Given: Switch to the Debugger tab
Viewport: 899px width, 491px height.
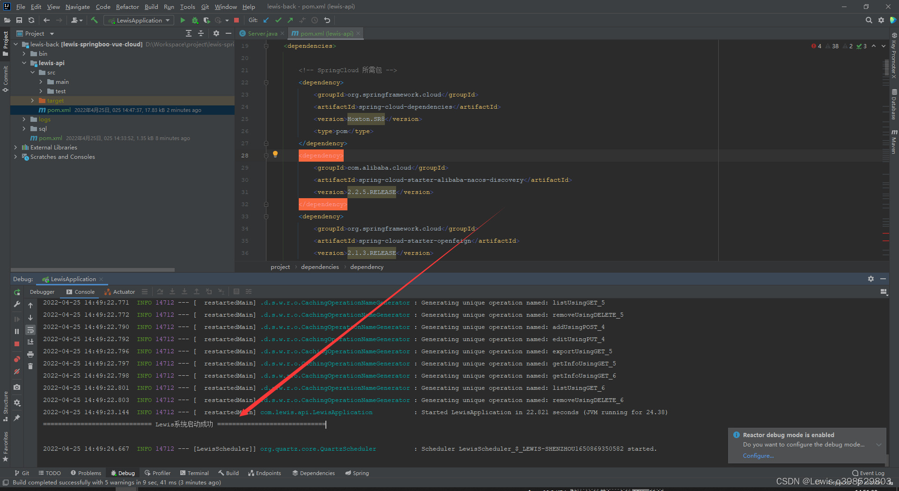Looking at the screenshot, I should [x=42, y=292].
